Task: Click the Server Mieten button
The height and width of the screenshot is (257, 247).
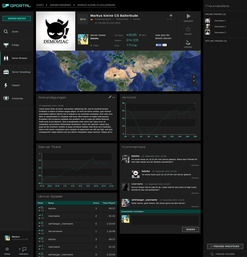Action: coord(17,19)
